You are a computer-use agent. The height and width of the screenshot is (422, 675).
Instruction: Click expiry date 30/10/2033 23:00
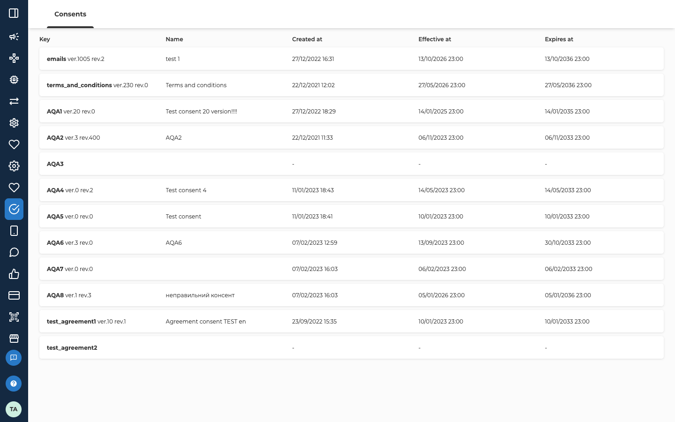point(568,243)
